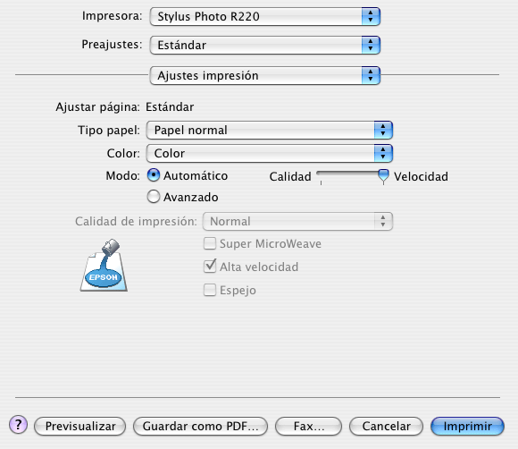Enable the Super MicroWeave checkbox
This screenshot has height=449, width=518.
pos(210,243)
